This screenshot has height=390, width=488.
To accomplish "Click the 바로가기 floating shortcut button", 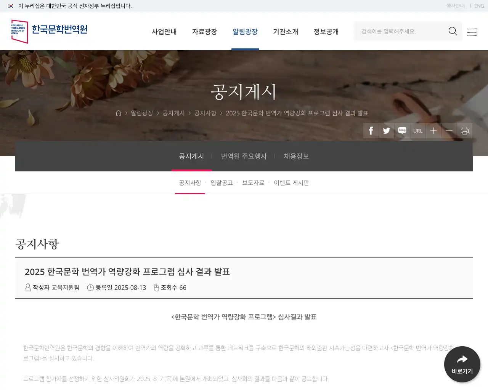I will (x=462, y=364).
